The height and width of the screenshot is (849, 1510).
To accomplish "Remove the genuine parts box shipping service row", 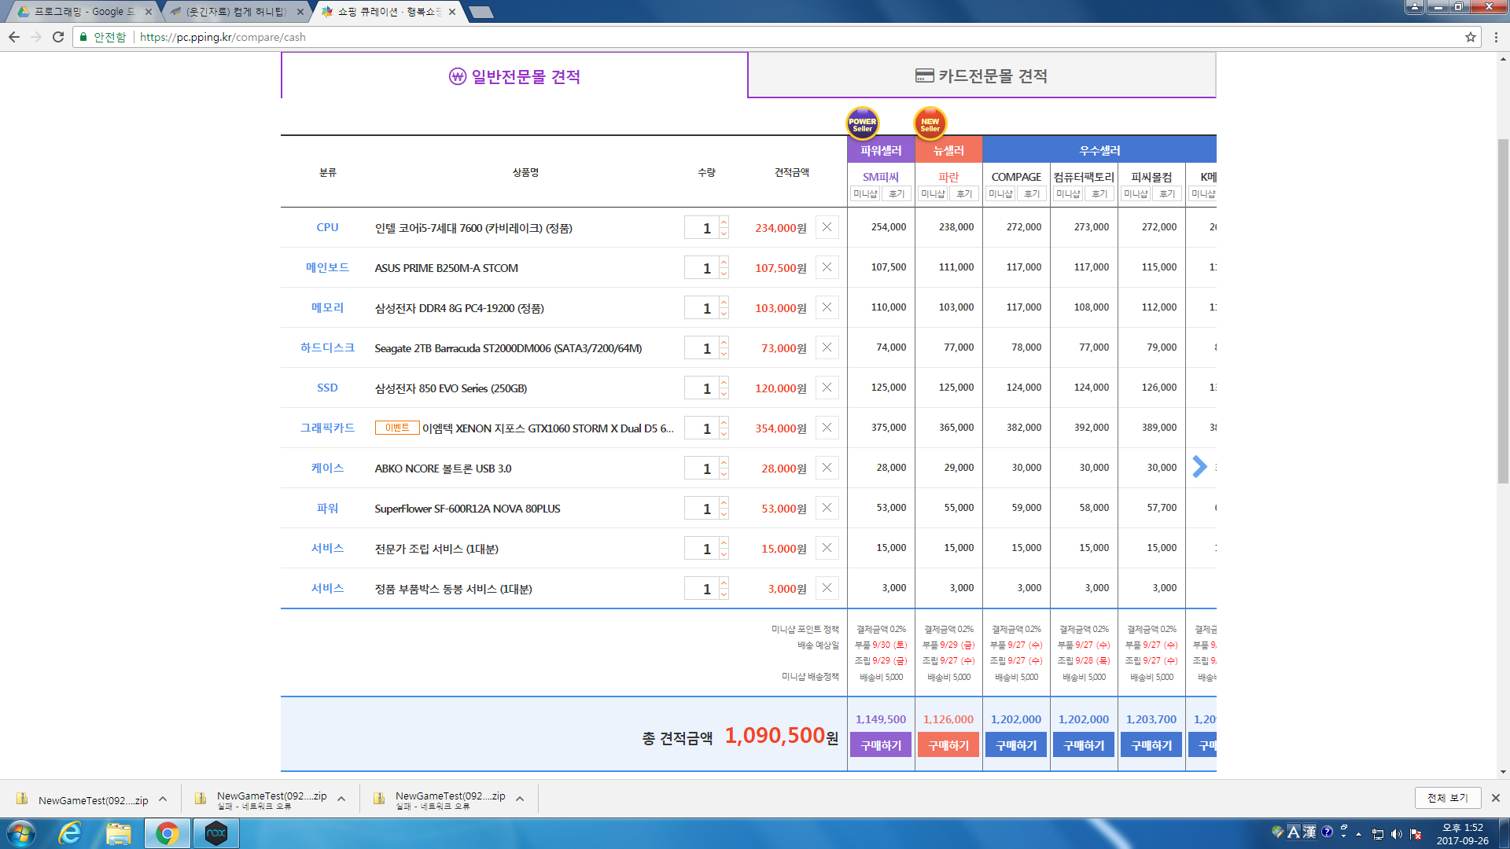I will [x=827, y=588].
